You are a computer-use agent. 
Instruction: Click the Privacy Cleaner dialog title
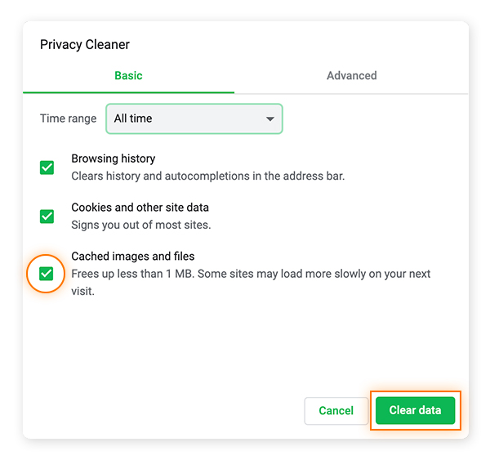(85, 44)
